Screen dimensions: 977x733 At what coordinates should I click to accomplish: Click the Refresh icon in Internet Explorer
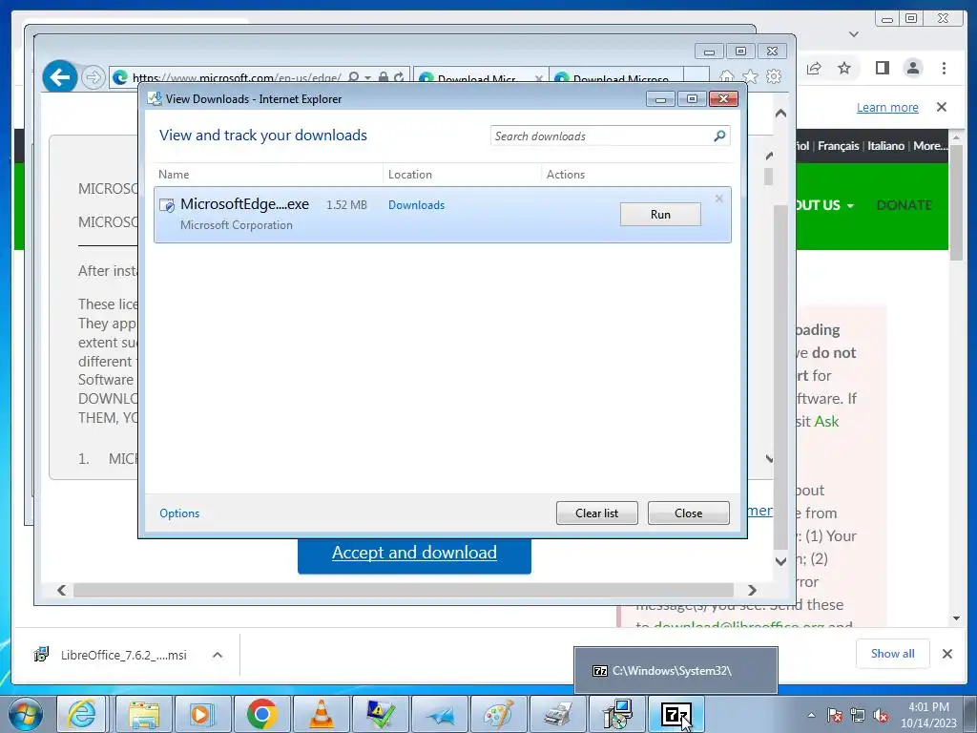(399, 77)
